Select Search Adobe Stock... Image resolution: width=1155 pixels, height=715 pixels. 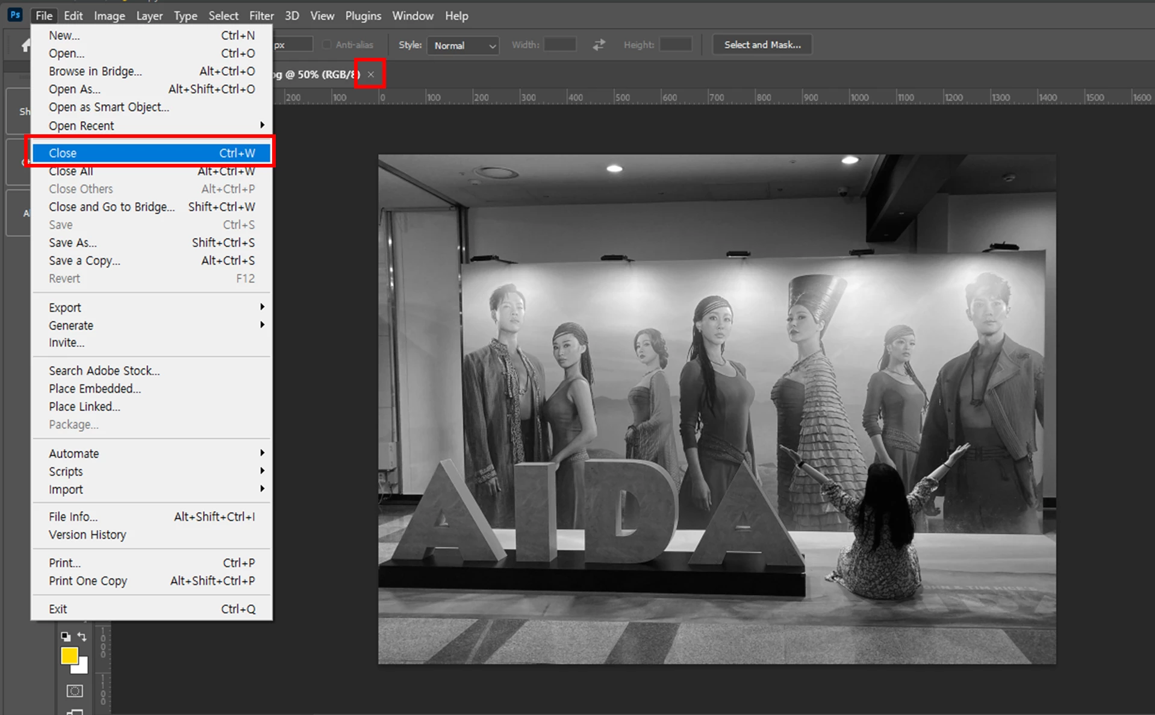tap(152, 371)
